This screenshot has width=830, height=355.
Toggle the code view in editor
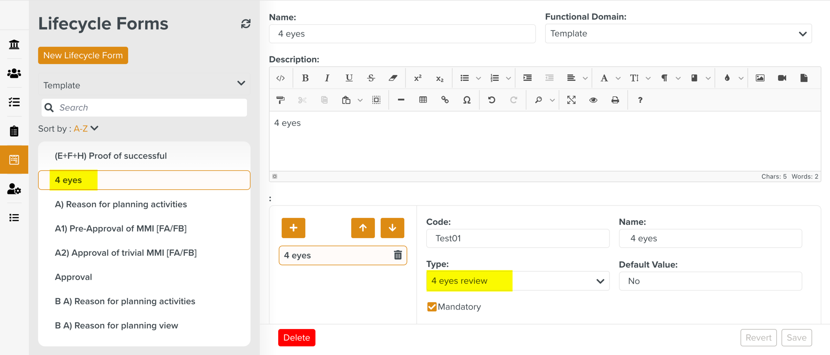(281, 78)
